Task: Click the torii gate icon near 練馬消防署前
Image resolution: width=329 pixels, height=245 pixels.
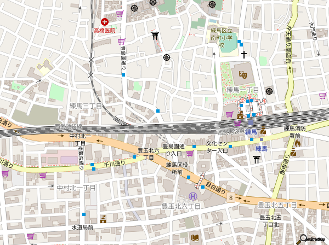Action: 256,160
